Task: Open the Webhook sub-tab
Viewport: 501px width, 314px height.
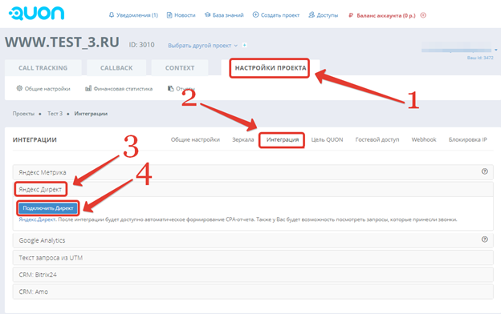Action: [x=424, y=139]
